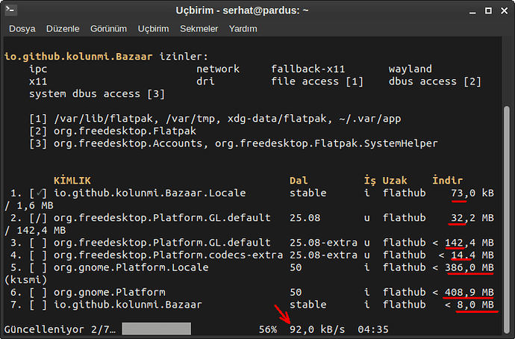Click the text org.freedesktop.Flatpak
Screen dimensions: 515x339
(125, 131)
